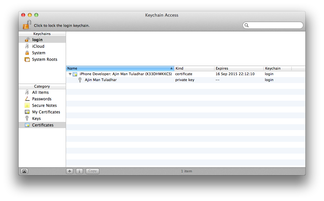Click the login keychain unlocked padlock icon
Image resolution: width=324 pixels, height=201 pixels.
tap(27, 40)
